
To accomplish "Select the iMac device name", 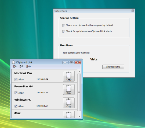I will [17, 113].
